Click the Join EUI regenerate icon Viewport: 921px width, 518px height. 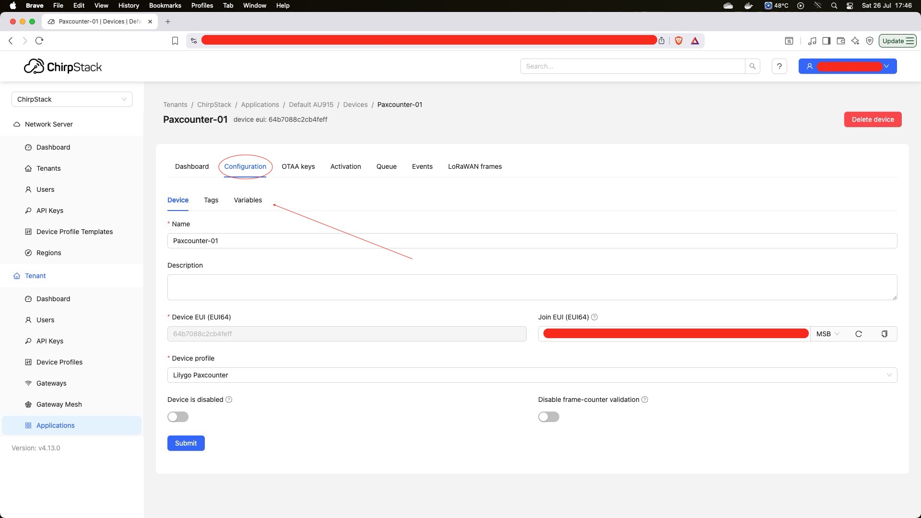tap(859, 334)
